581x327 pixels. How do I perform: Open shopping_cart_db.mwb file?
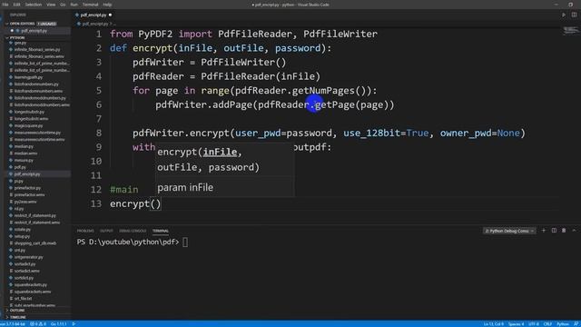pyautogui.click(x=35, y=243)
